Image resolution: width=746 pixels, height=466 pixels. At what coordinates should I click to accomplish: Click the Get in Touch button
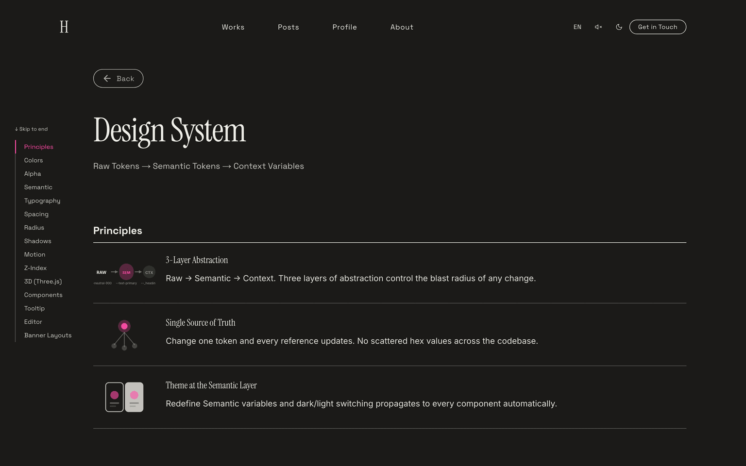(658, 27)
